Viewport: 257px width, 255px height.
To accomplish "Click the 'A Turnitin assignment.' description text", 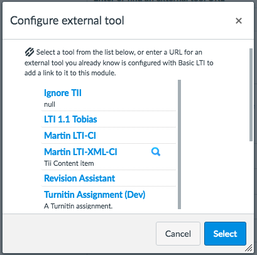I will [78, 206].
